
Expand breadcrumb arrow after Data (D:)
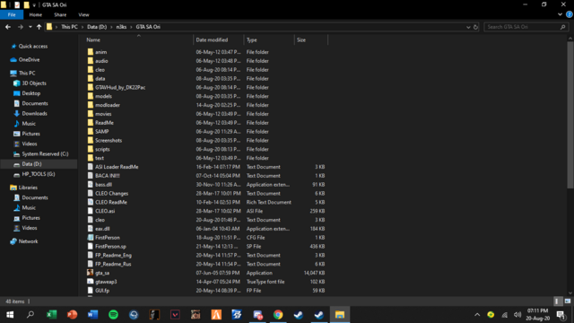coord(111,27)
